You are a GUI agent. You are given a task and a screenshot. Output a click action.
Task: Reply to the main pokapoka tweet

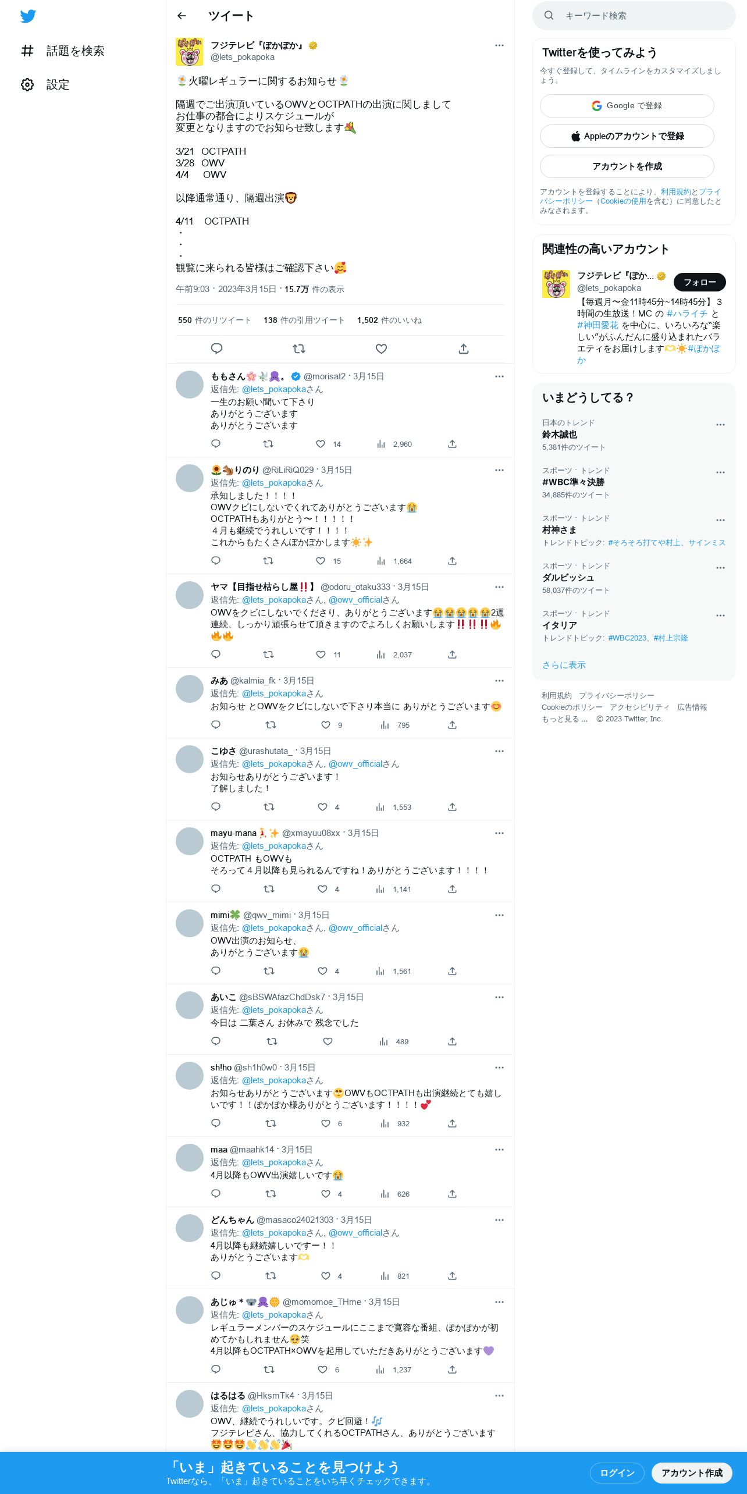pos(216,348)
